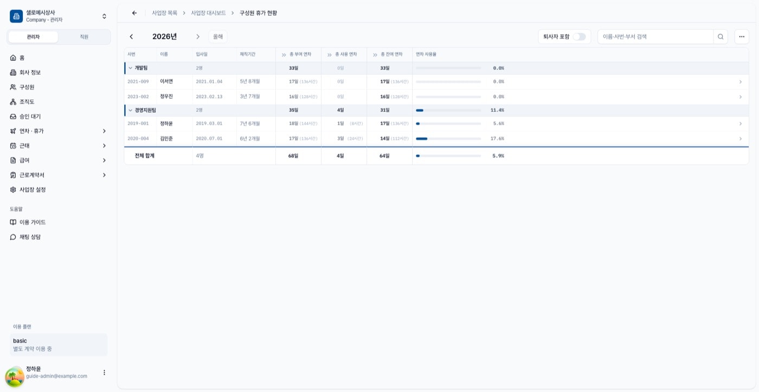759x392 pixels.
Task: Expand the 근태 submenu chevron
Action: coord(104,145)
